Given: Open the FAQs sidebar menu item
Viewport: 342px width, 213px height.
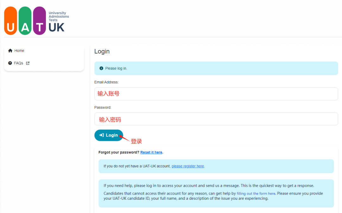Looking at the screenshot, I should click(18, 63).
